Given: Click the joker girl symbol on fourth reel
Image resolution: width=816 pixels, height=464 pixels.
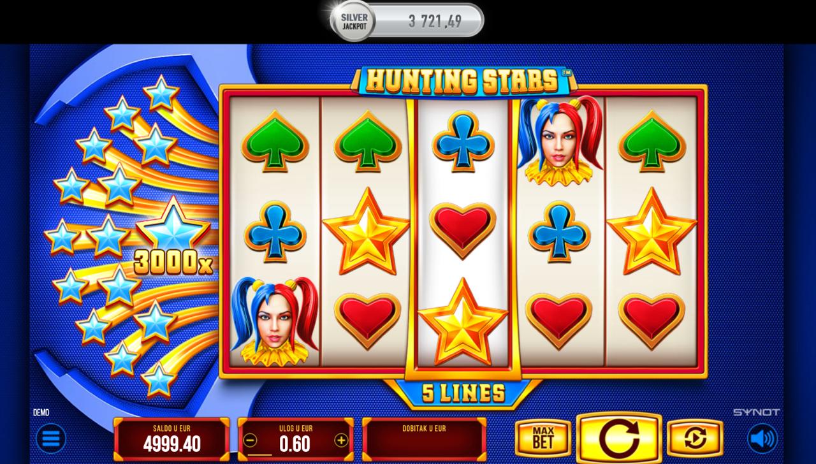Looking at the screenshot, I should 560,141.
